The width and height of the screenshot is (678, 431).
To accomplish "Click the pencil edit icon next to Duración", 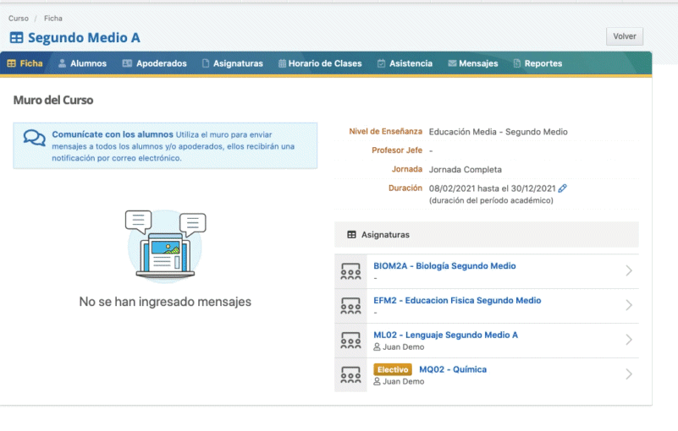I will (x=562, y=188).
